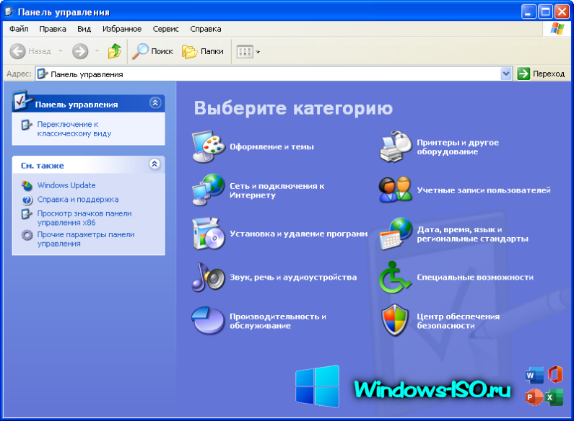Click the gear icon for other options

(x=27, y=235)
